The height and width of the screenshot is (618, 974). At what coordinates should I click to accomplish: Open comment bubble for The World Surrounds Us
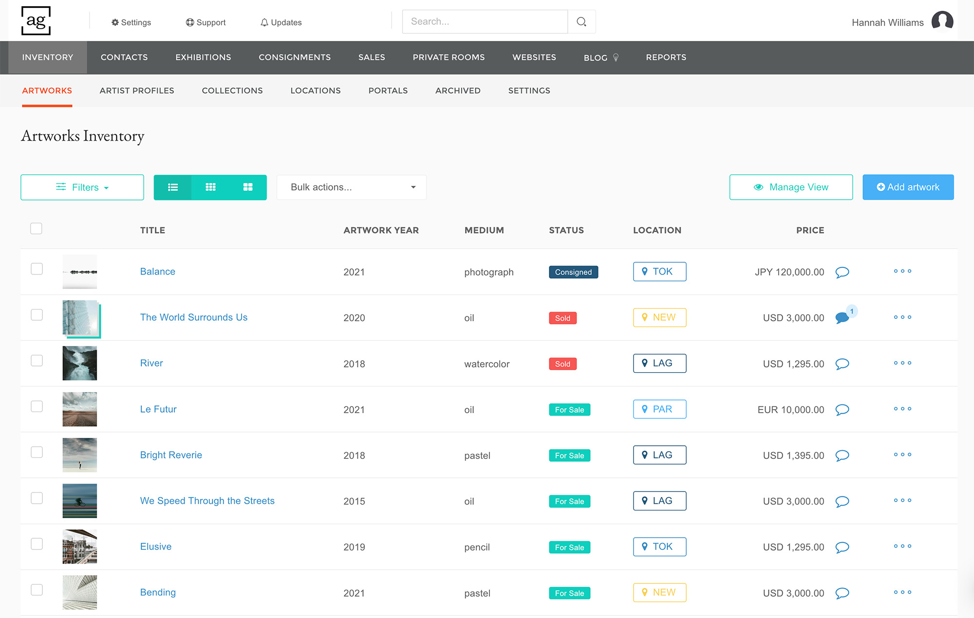pyautogui.click(x=842, y=318)
